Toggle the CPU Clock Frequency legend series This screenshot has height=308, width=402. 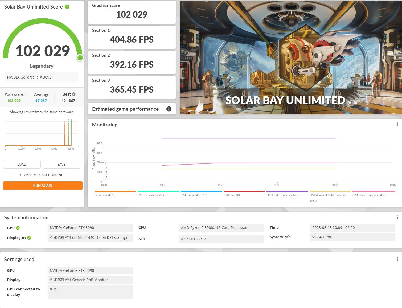[287, 194]
